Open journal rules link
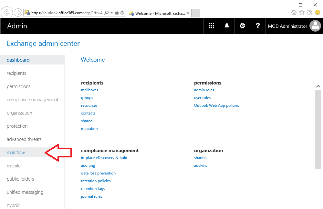Viewport: 323px width, 209px height. click(x=91, y=196)
